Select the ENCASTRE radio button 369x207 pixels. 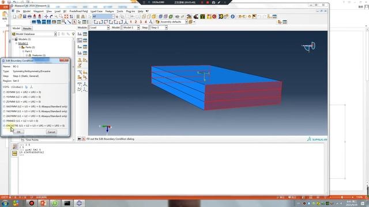(x=4, y=126)
